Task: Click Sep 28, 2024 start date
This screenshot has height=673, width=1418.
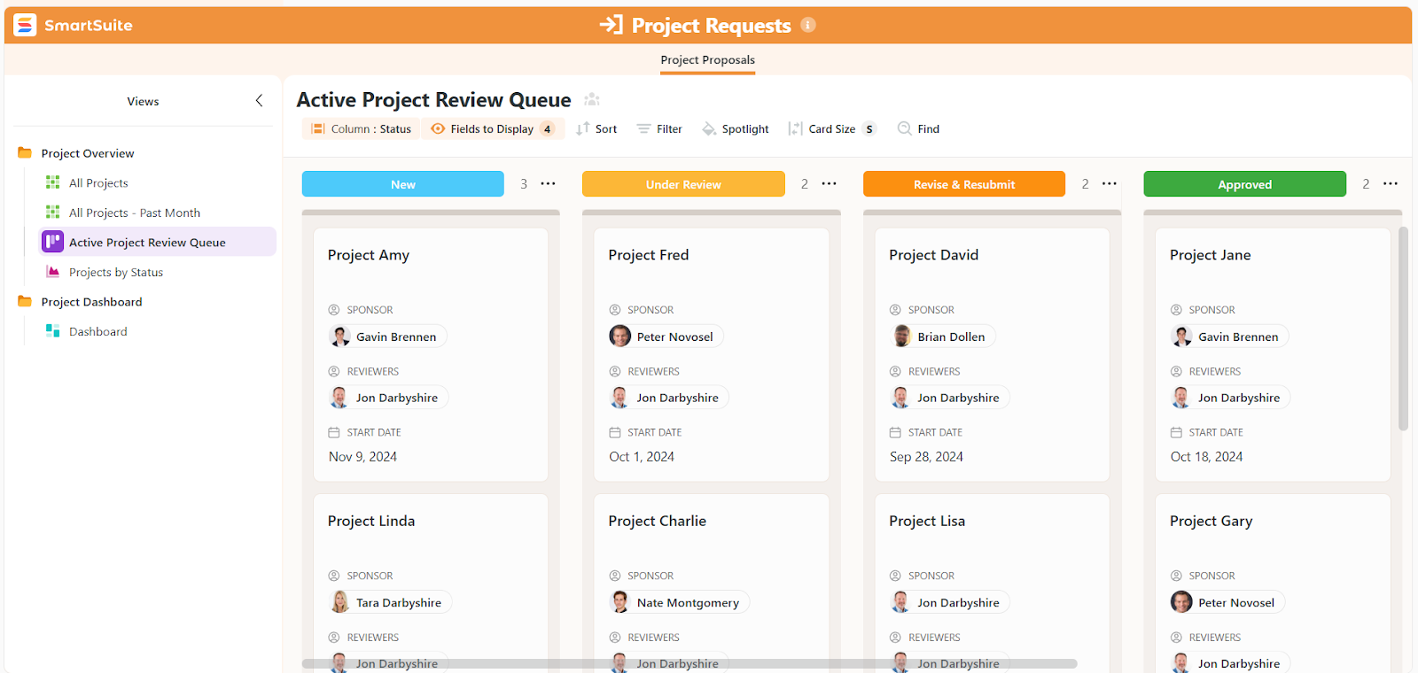Action: click(926, 457)
